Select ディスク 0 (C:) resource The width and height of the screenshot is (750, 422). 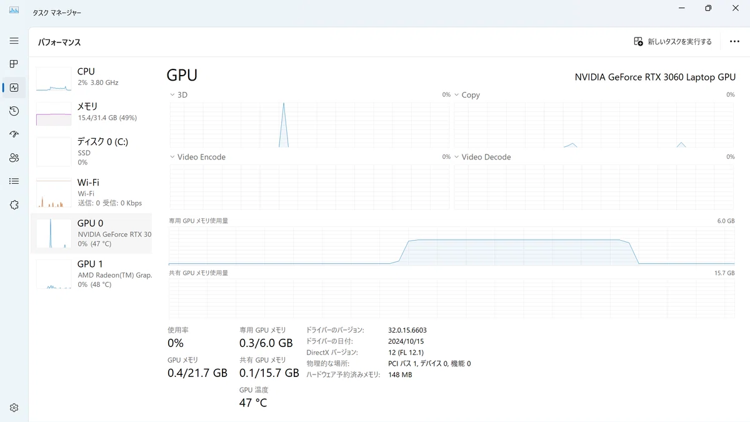click(91, 151)
